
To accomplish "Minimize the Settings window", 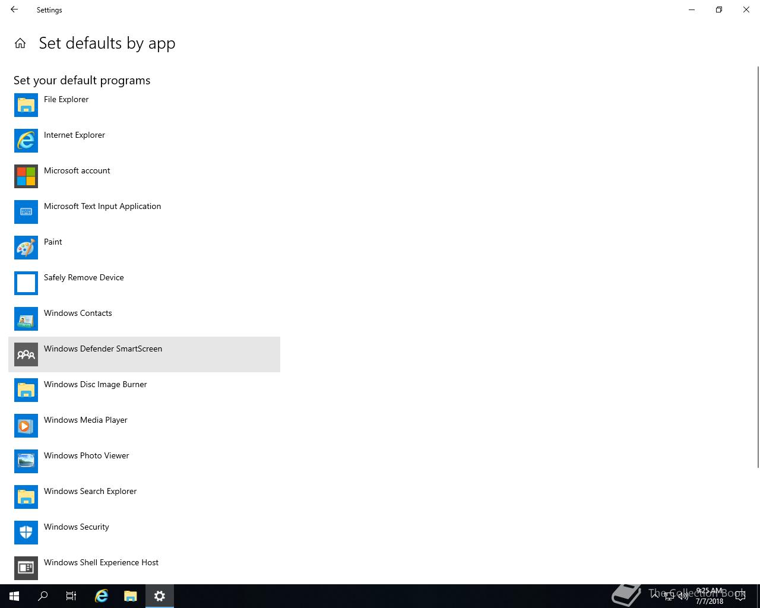I will point(692,9).
